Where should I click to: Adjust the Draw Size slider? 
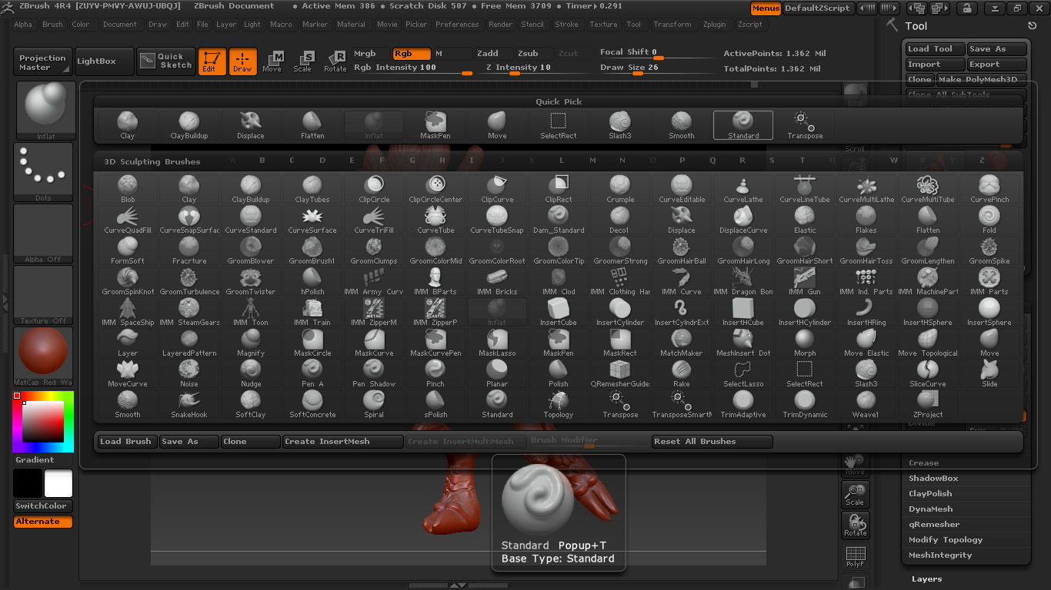pyautogui.click(x=658, y=68)
